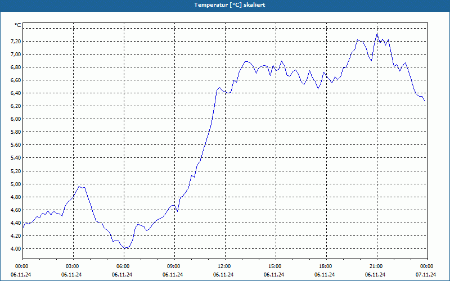Pick the 4,80 y-axis value
Viewport: 450px width, 281px height.
(x=16, y=197)
